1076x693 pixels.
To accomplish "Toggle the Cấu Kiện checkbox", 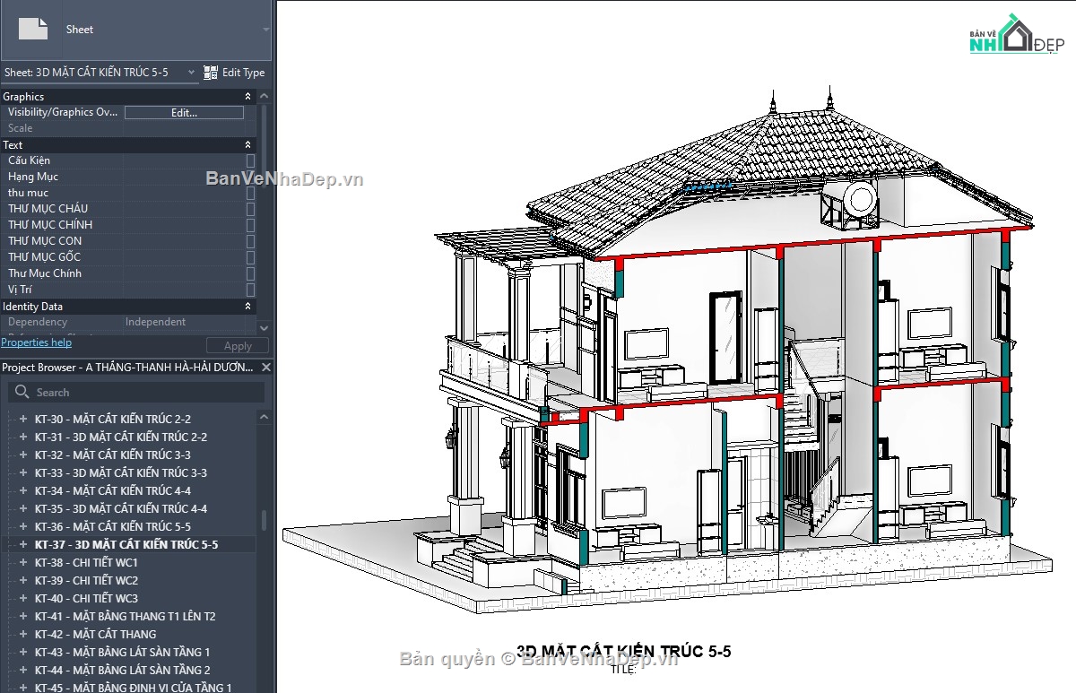I will pos(250,160).
